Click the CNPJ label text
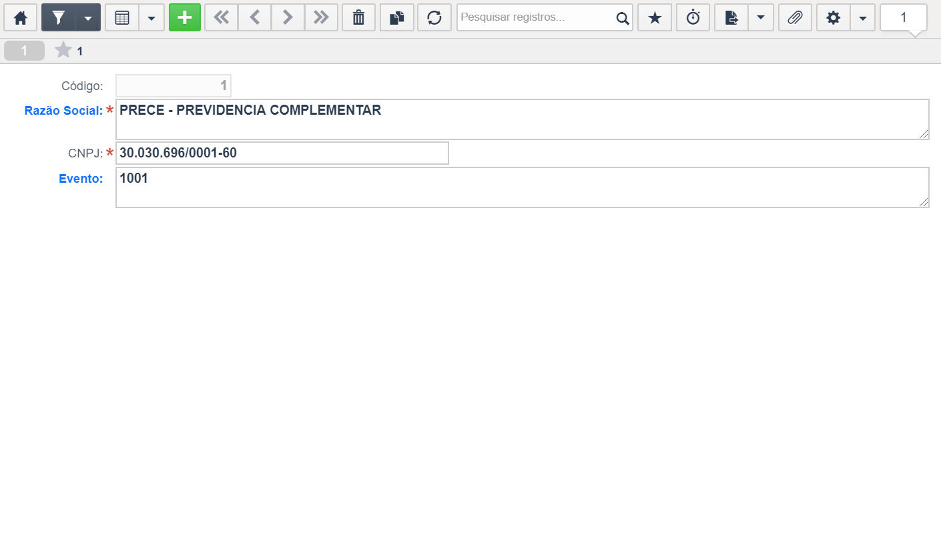 pos(85,153)
